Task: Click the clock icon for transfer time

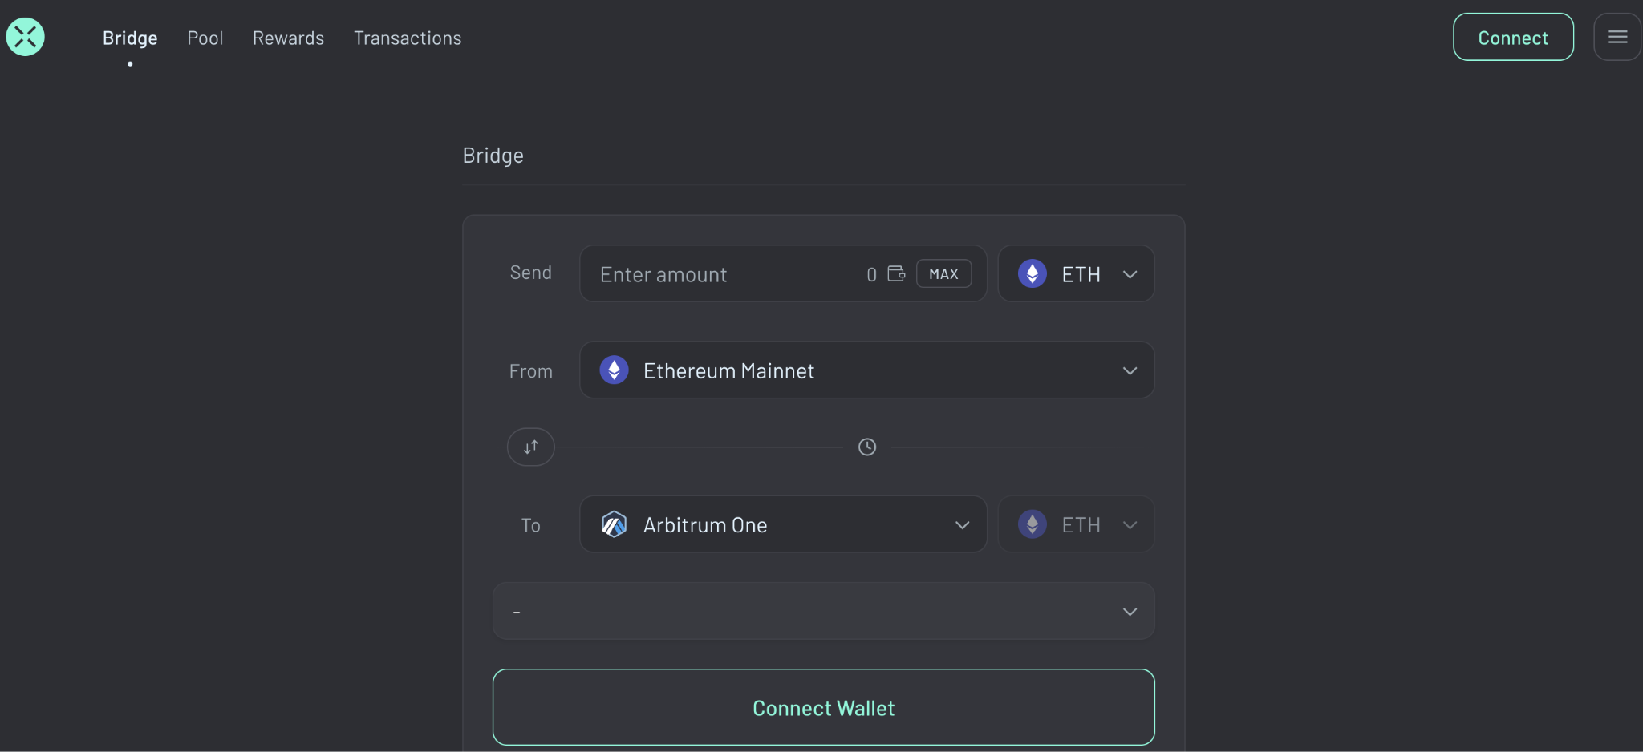Action: pyautogui.click(x=867, y=447)
